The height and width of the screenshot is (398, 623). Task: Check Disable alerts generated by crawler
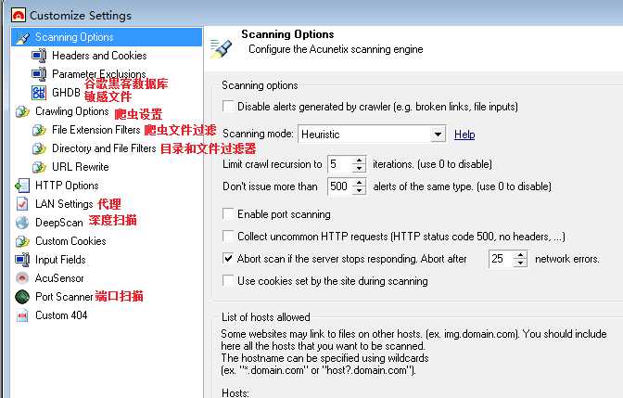point(228,107)
